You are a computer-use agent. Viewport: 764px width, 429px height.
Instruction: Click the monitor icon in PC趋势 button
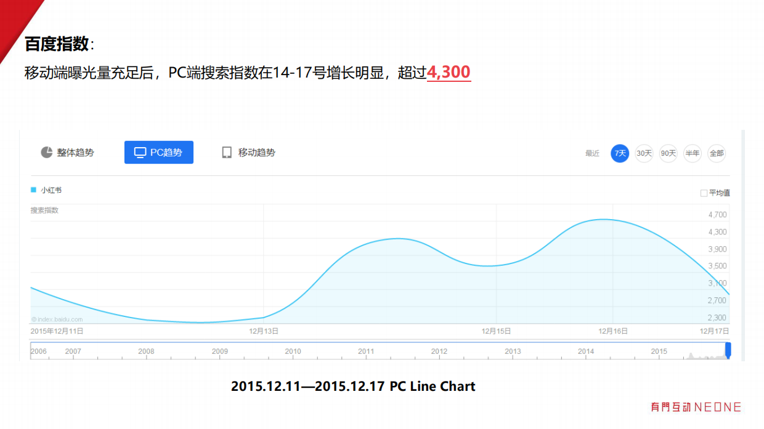pyautogui.click(x=140, y=153)
